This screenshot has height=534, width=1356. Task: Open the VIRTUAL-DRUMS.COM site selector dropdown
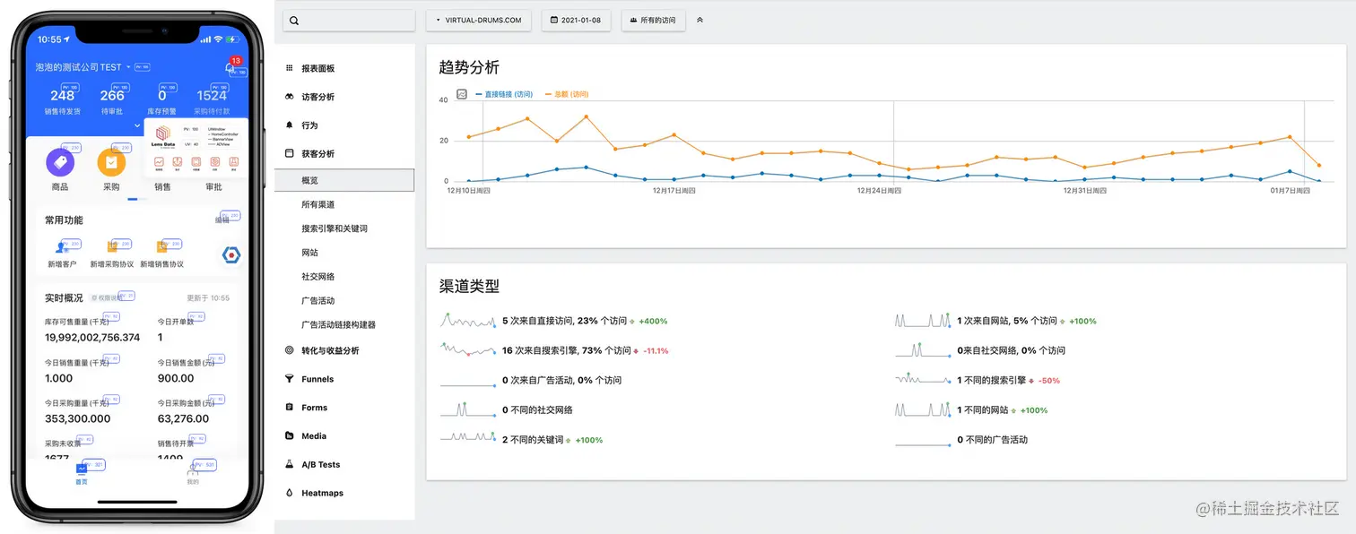(479, 20)
